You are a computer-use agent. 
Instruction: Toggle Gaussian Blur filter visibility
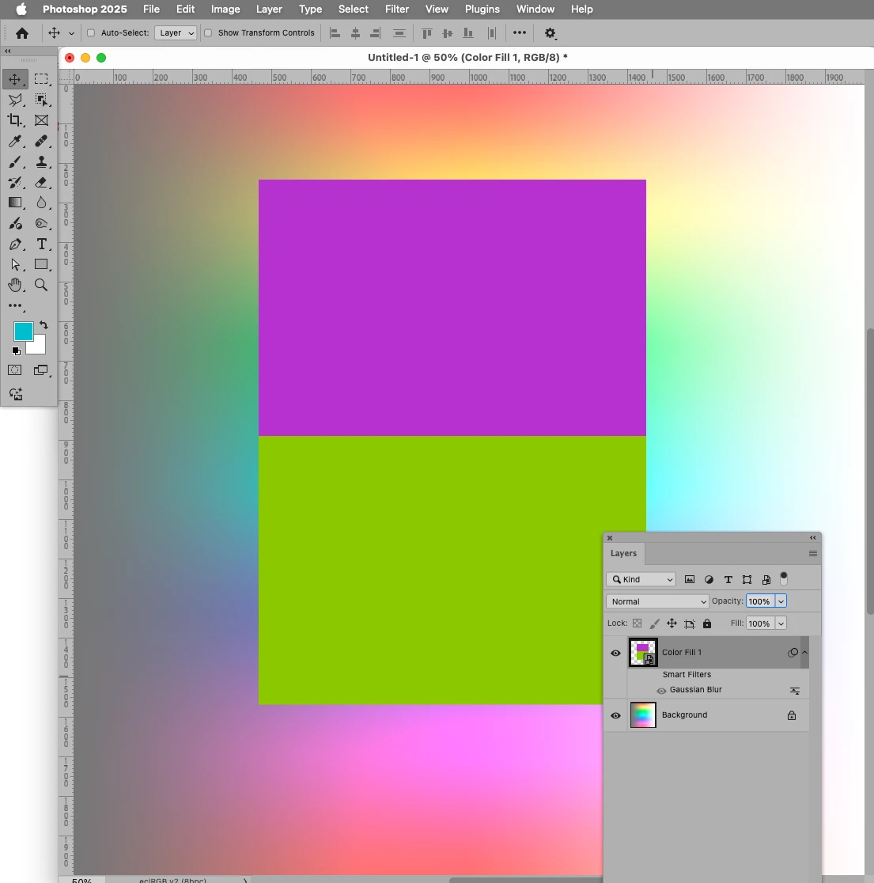pos(661,691)
